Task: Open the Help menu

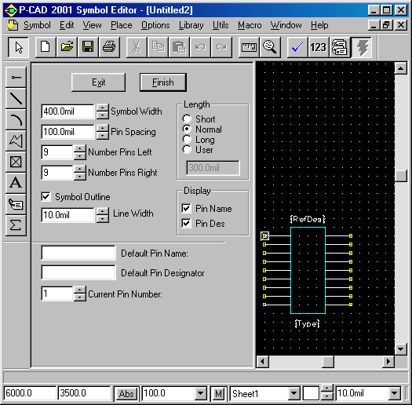Action: click(319, 25)
